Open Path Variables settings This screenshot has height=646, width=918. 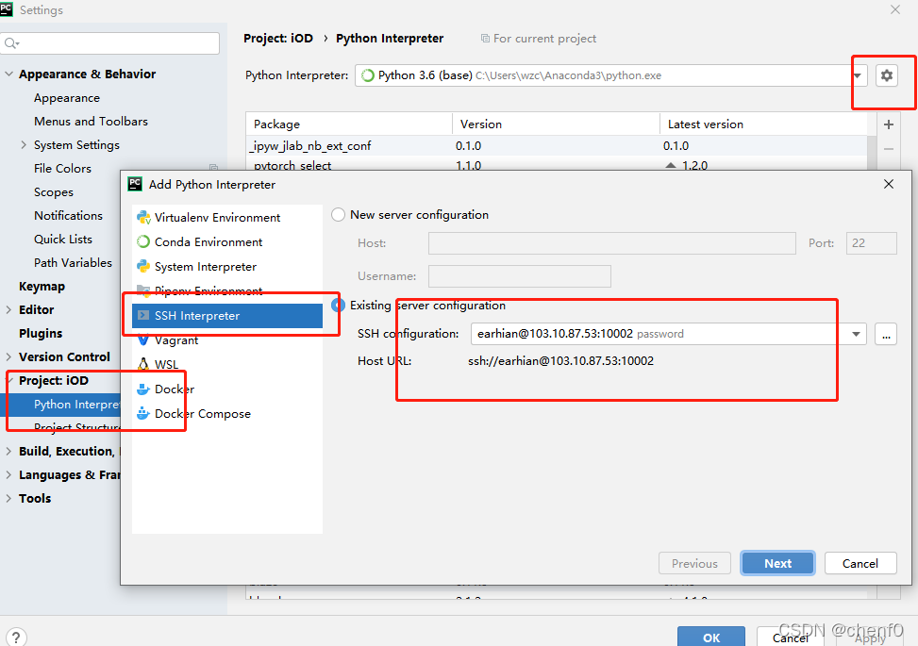pyautogui.click(x=73, y=263)
